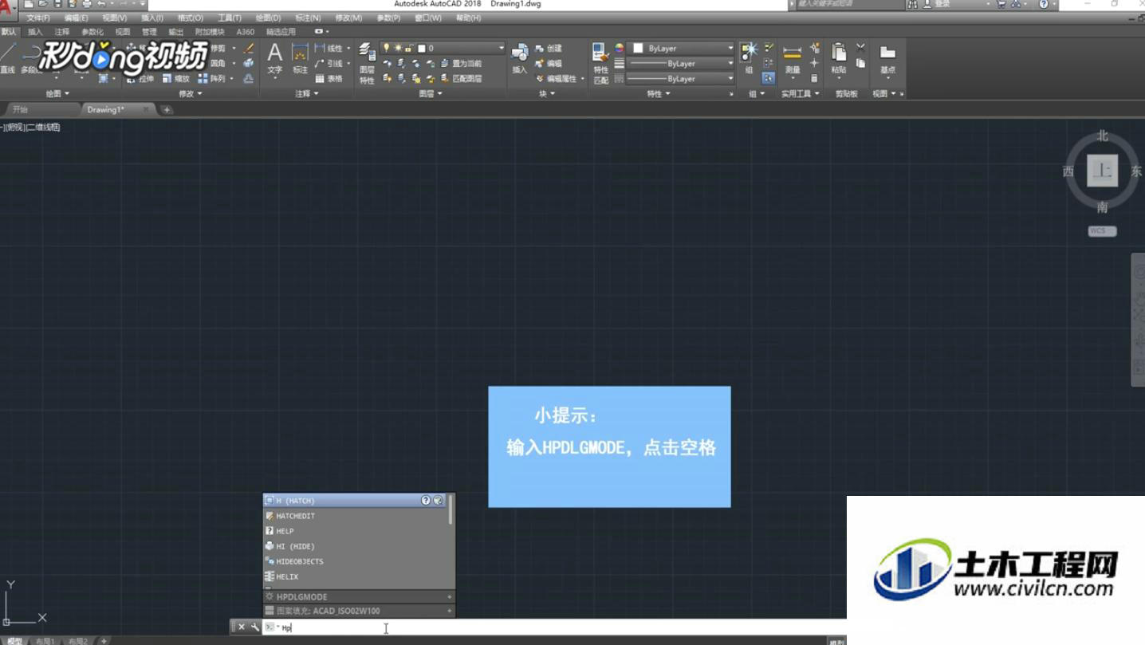The width and height of the screenshot is (1145, 645).
Task: Click the layer color swatch beside 0
Action: tap(422, 49)
